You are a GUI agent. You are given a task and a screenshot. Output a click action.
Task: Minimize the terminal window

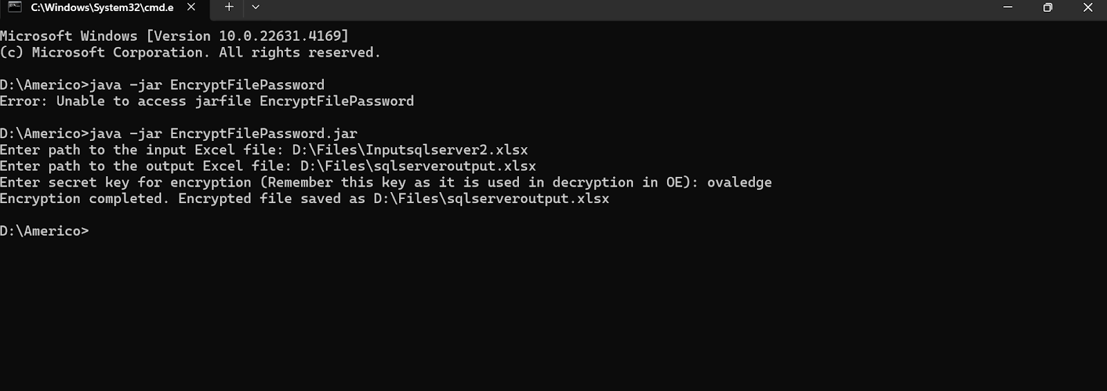point(1008,8)
